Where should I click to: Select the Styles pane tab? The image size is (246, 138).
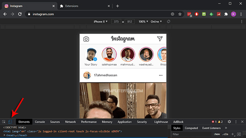(177, 128)
